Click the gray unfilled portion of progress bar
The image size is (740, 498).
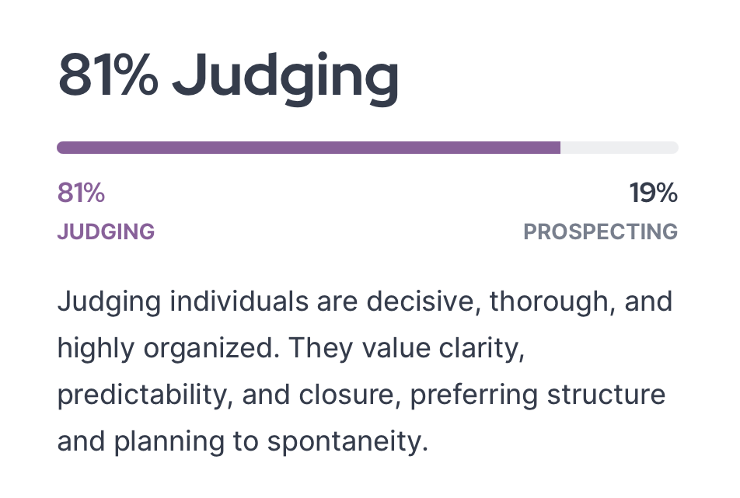619,148
